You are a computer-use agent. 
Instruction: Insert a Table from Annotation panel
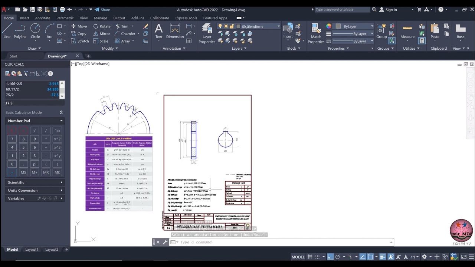pos(189,41)
